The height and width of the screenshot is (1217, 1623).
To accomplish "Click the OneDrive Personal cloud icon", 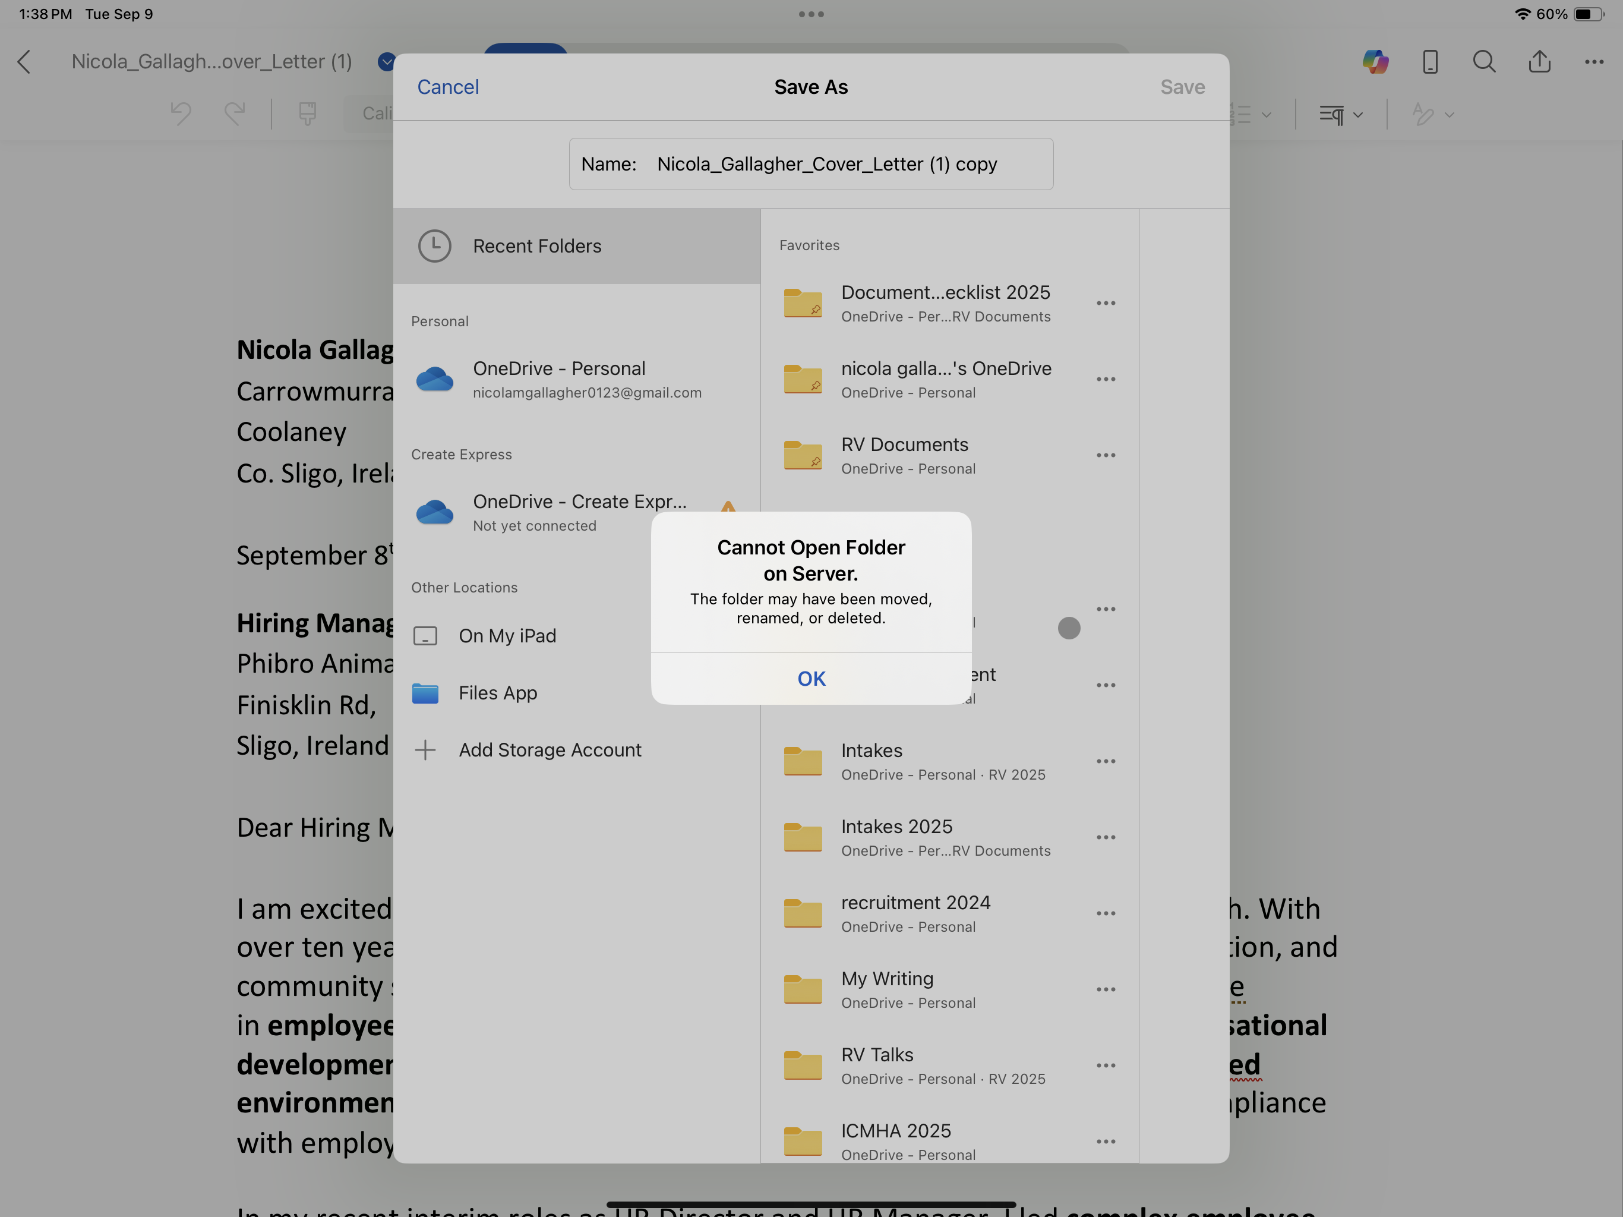I will click(x=434, y=379).
